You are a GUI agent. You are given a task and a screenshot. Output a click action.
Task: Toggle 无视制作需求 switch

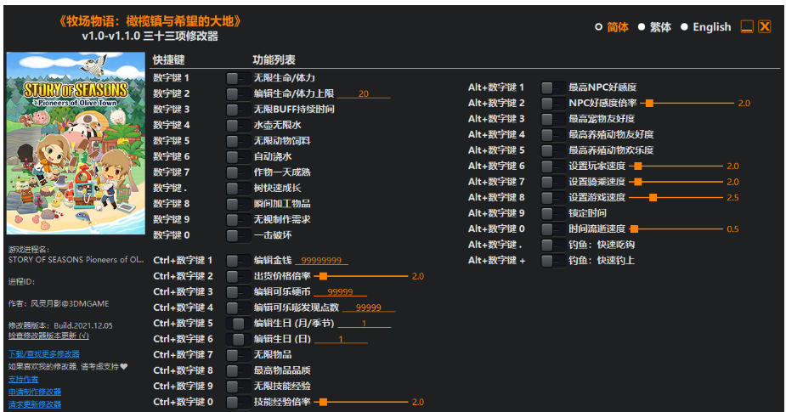click(237, 219)
